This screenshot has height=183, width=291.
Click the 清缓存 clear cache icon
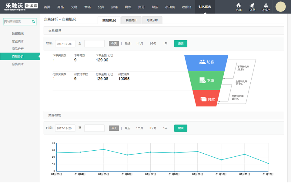point(266,7)
